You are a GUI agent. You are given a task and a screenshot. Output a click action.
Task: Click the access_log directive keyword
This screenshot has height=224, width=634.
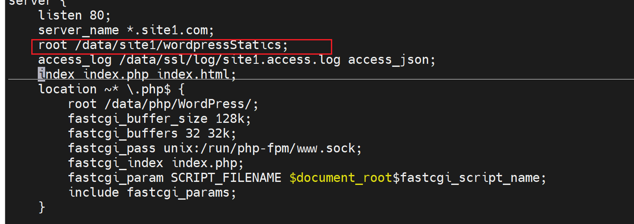point(75,60)
